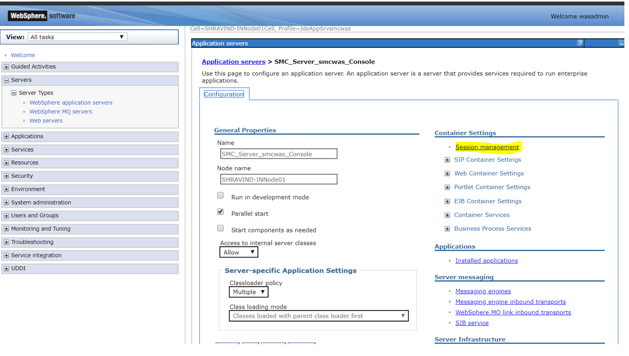Expand Resources in navigation
The image size is (629, 356).
[x=6, y=163]
